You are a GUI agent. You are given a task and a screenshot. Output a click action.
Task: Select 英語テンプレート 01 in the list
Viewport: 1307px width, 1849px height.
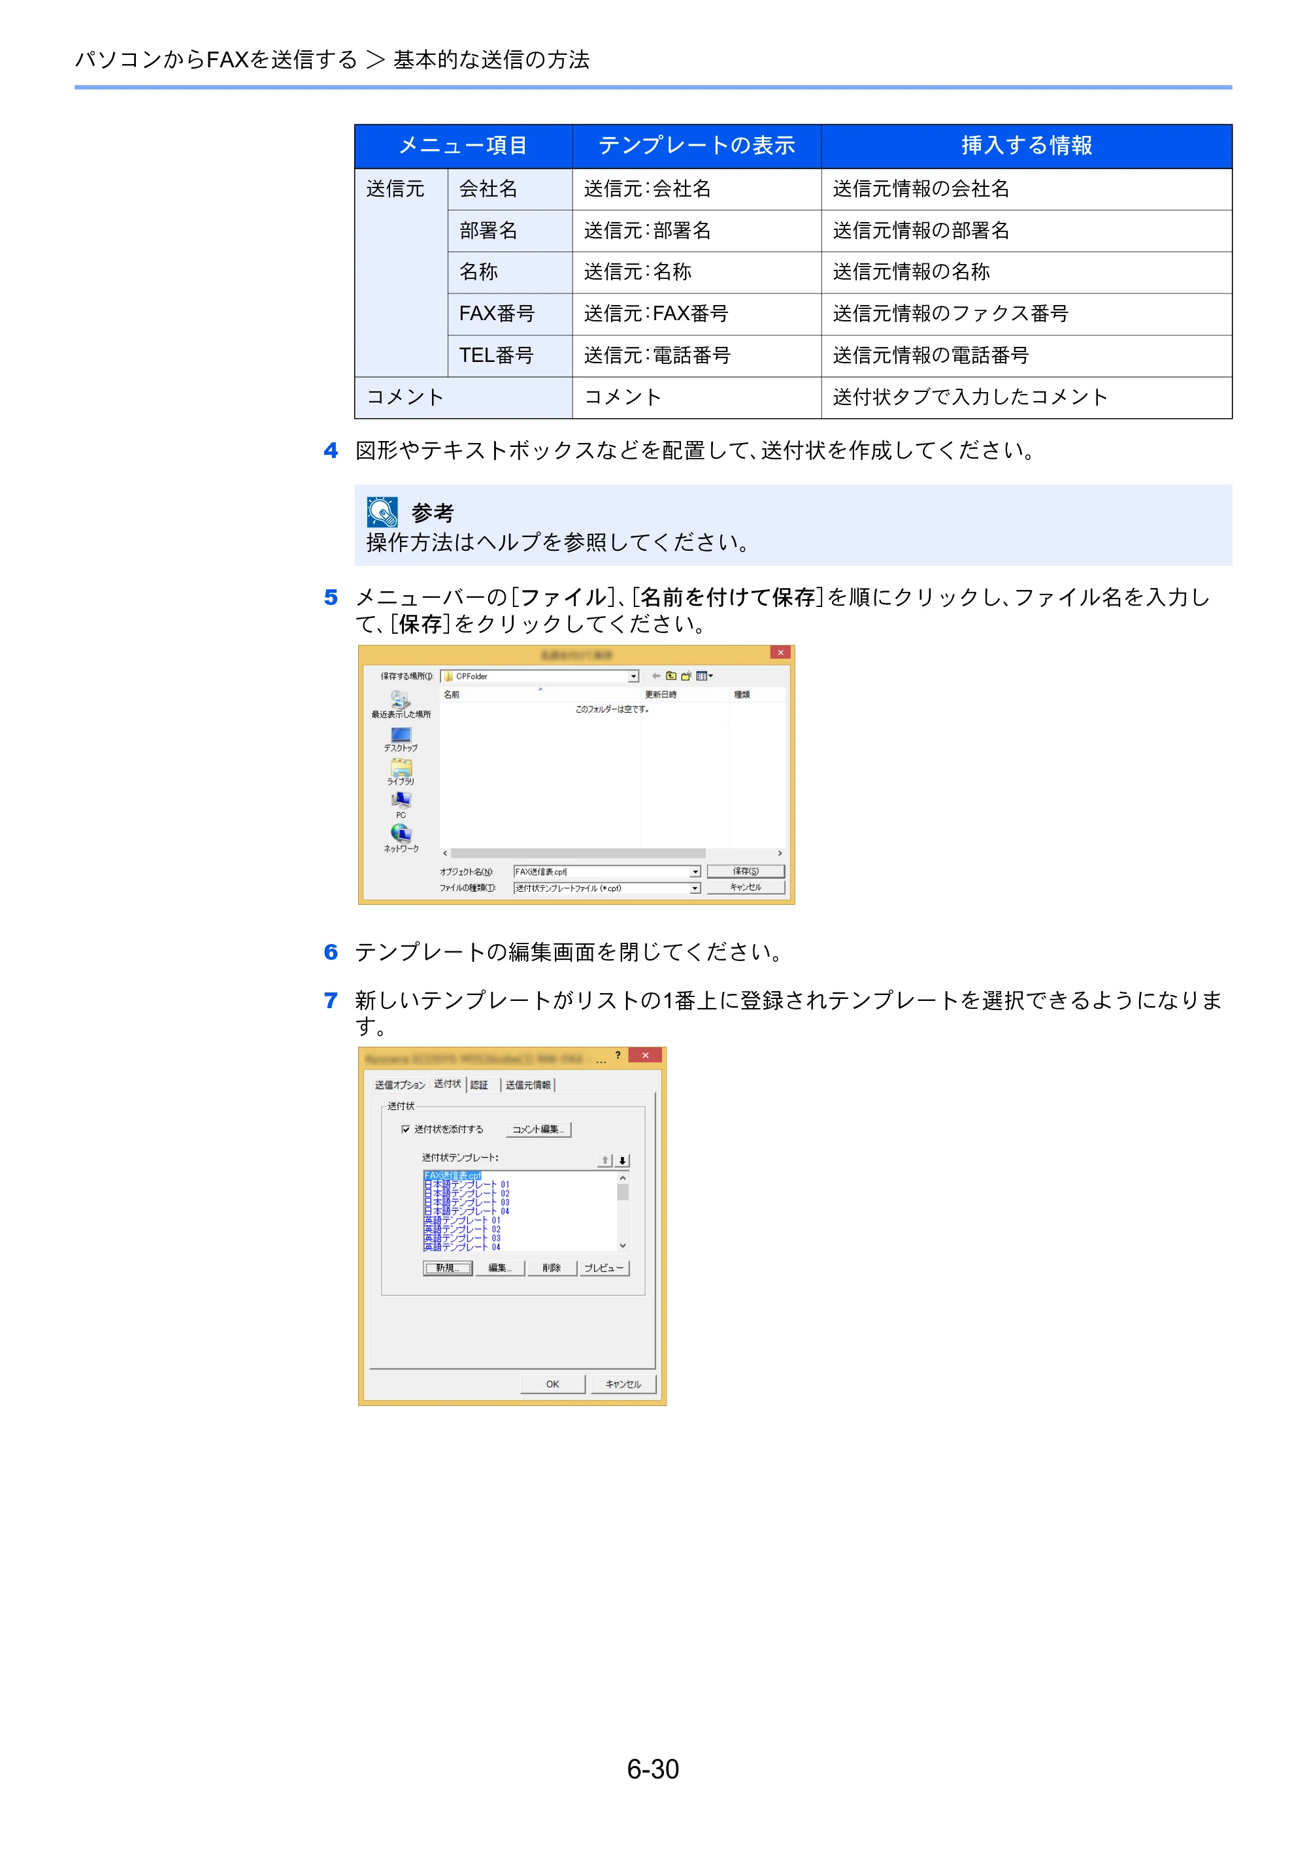click(x=462, y=1220)
